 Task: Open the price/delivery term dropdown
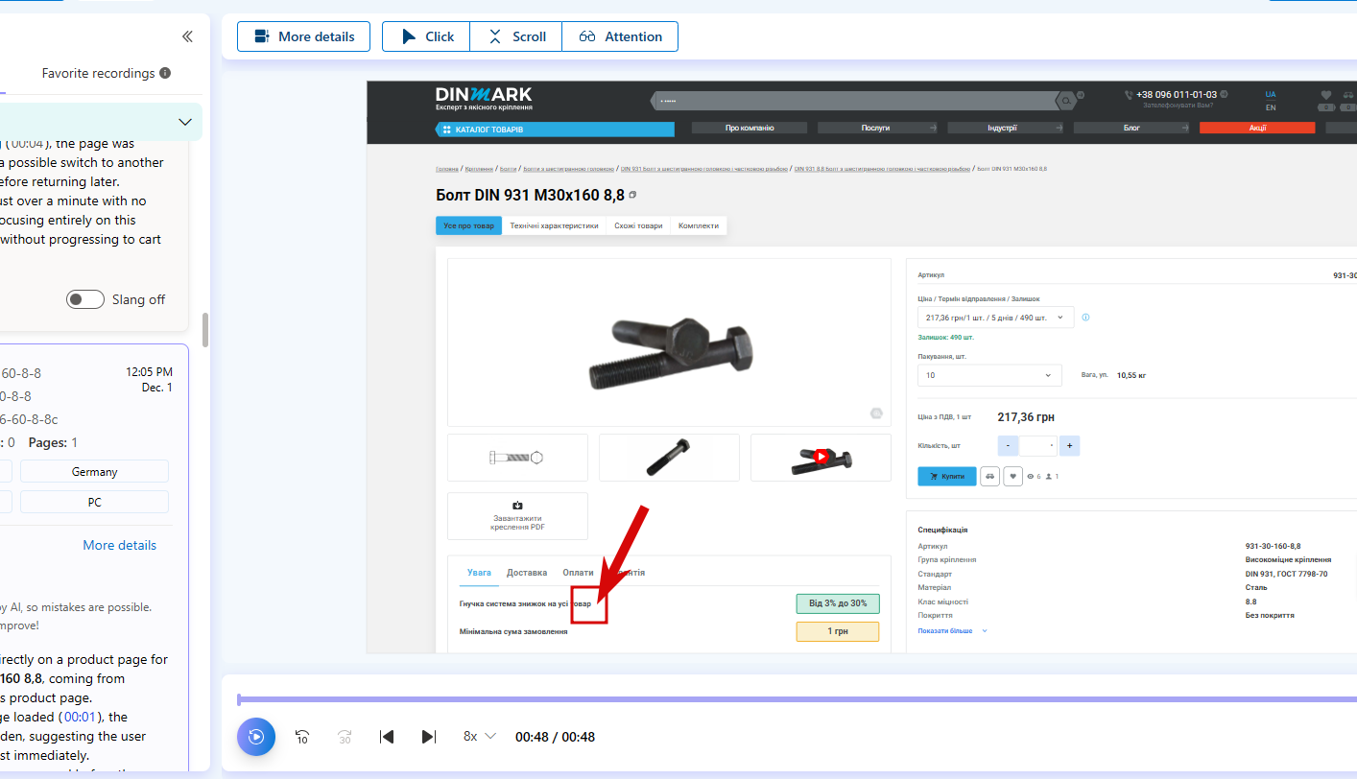click(x=995, y=317)
